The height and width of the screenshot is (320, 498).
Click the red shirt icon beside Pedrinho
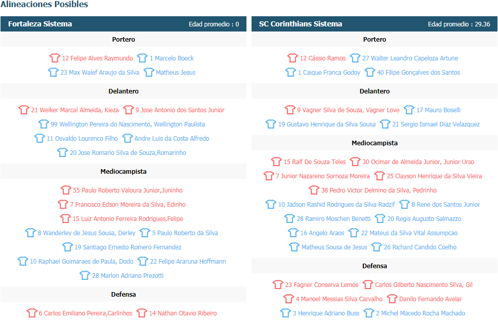tap(314, 190)
